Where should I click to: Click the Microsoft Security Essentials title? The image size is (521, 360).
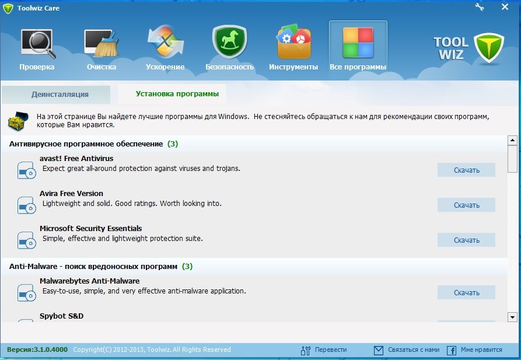tap(90, 228)
